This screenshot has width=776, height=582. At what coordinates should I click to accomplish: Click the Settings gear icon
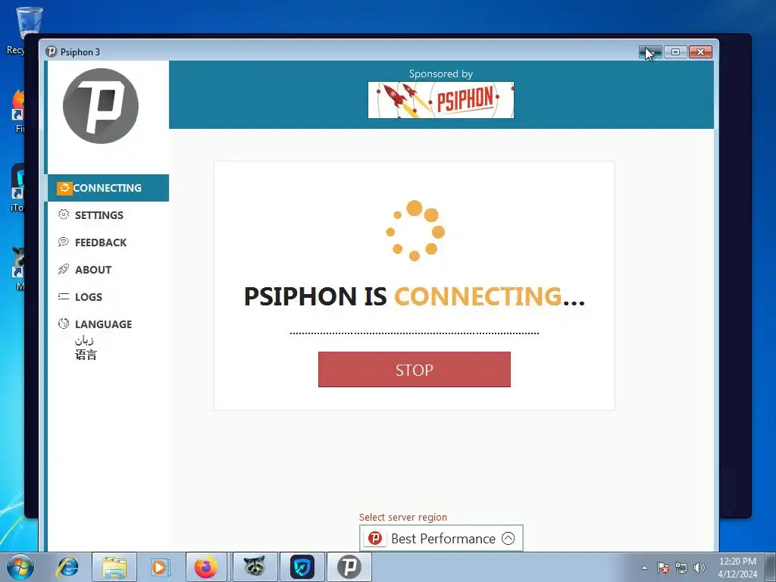[x=64, y=214]
